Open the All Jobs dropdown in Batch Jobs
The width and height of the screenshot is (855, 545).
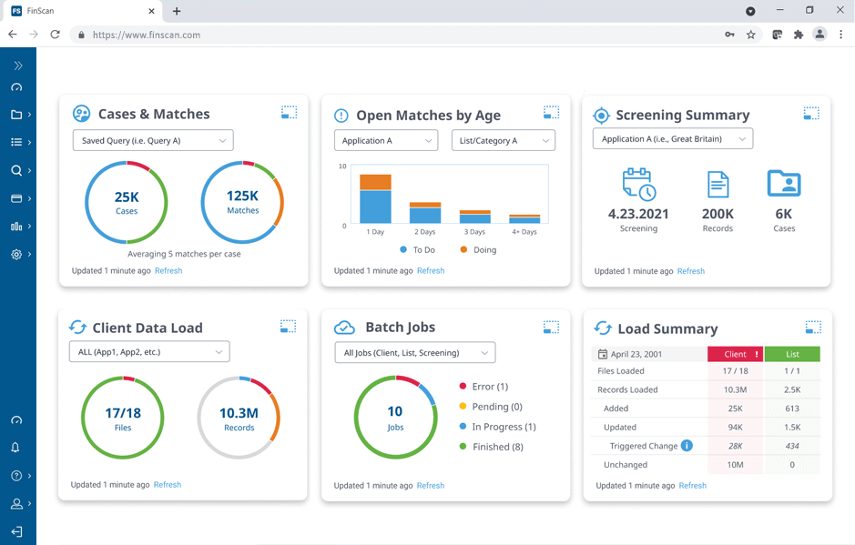click(x=415, y=352)
